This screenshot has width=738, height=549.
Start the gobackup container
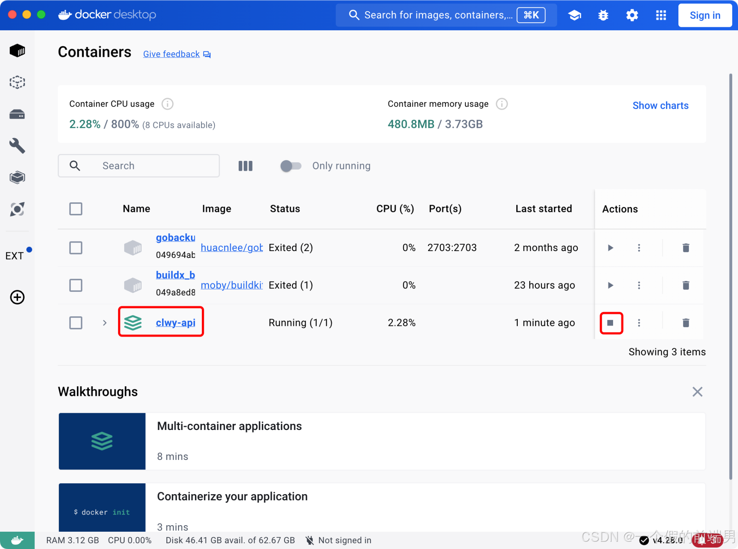pyautogui.click(x=610, y=248)
